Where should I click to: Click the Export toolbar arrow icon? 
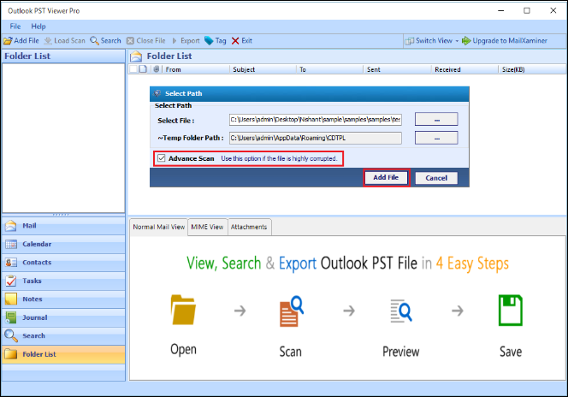point(175,41)
